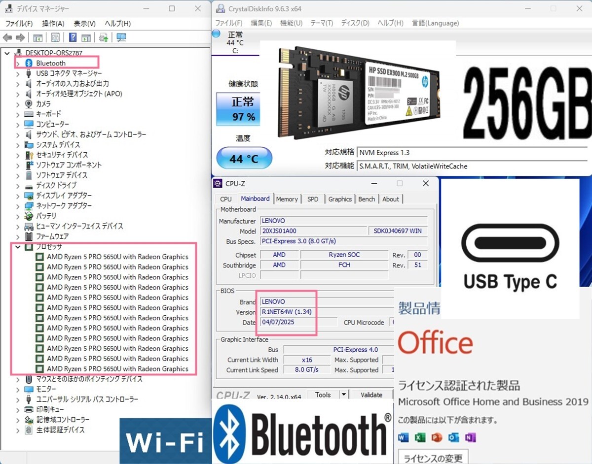The width and height of the screenshot is (592, 464).
Task: Expand the オーディオの入力および出力 node
Action: pyautogui.click(x=18, y=83)
